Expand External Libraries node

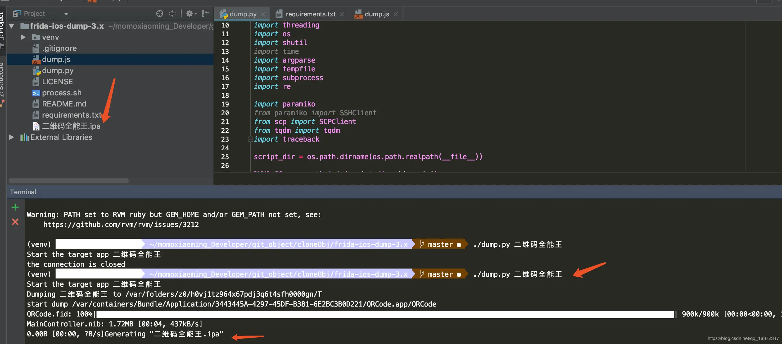[11, 137]
